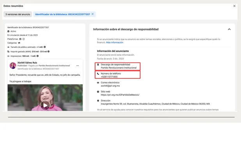The height and width of the screenshot is (153, 241).
Task: Click Pagado por Partido Revolucionario Institucional label
Action: 49,66
